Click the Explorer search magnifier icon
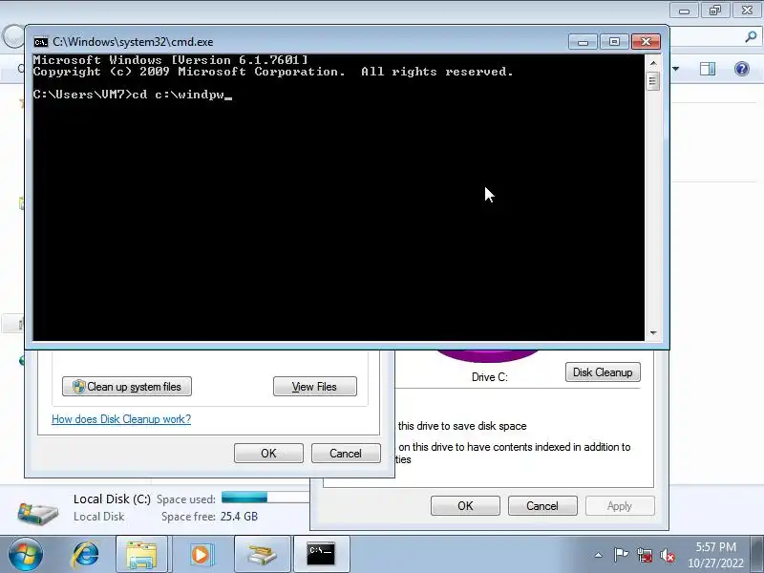 (x=751, y=36)
